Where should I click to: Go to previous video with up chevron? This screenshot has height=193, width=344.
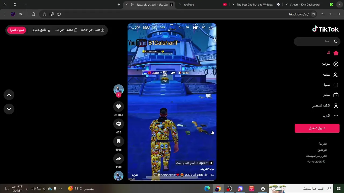coord(9,95)
